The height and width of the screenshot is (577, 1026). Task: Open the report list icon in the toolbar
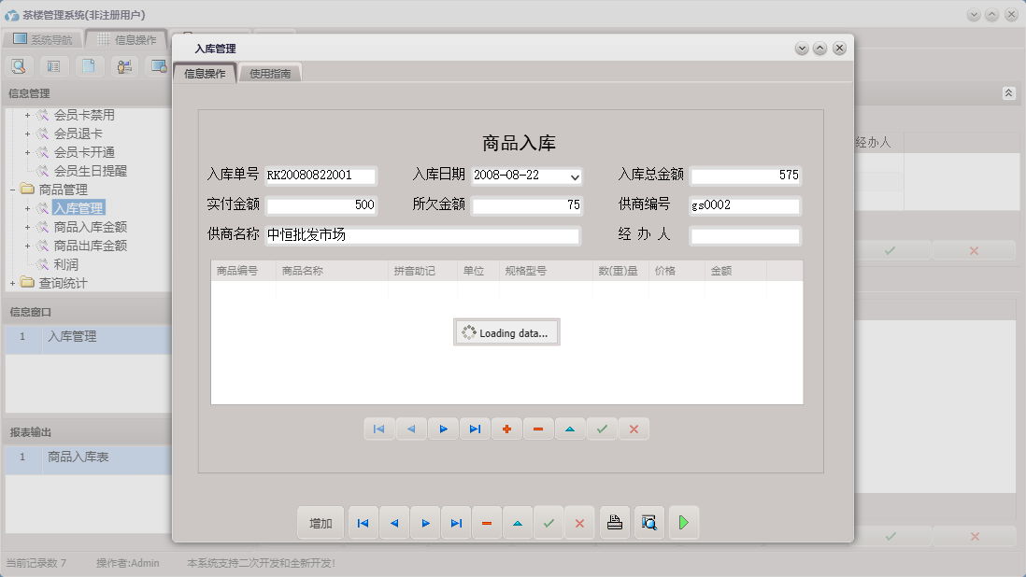pyautogui.click(x=53, y=66)
